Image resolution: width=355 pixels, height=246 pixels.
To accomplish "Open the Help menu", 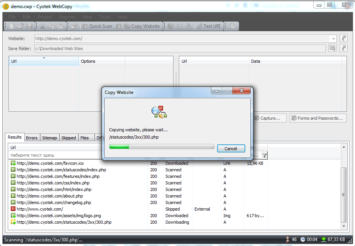I will (122, 17).
